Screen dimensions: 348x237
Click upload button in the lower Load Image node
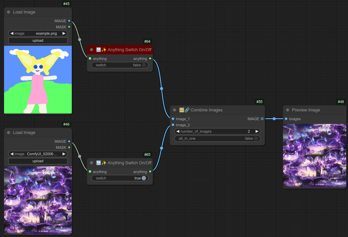coord(38,161)
